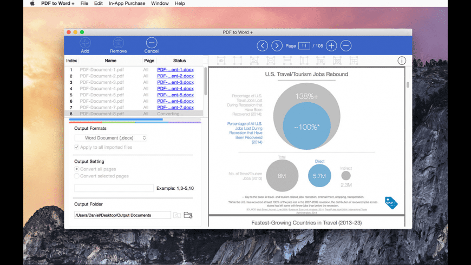Select the PDF-Document-4.pdf row
The height and width of the screenshot is (265, 471).
[x=134, y=89]
